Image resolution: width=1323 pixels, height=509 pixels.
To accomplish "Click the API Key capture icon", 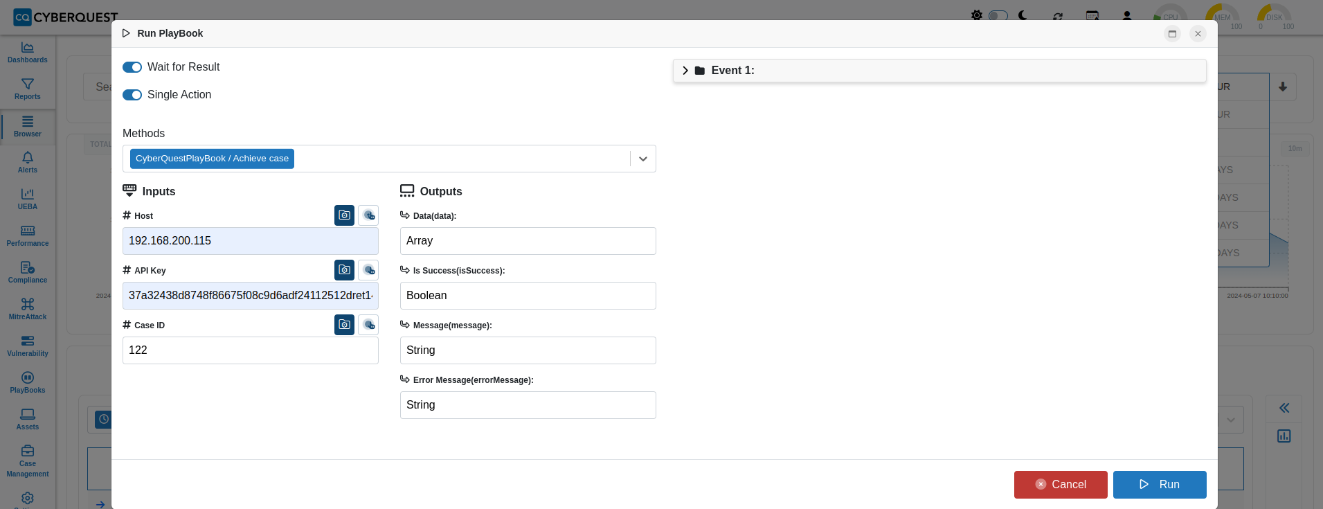I will click(x=344, y=270).
